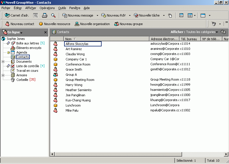Click the horizontal scrollbar thumb
Screen dimensions: 229x164
pos(118,154)
